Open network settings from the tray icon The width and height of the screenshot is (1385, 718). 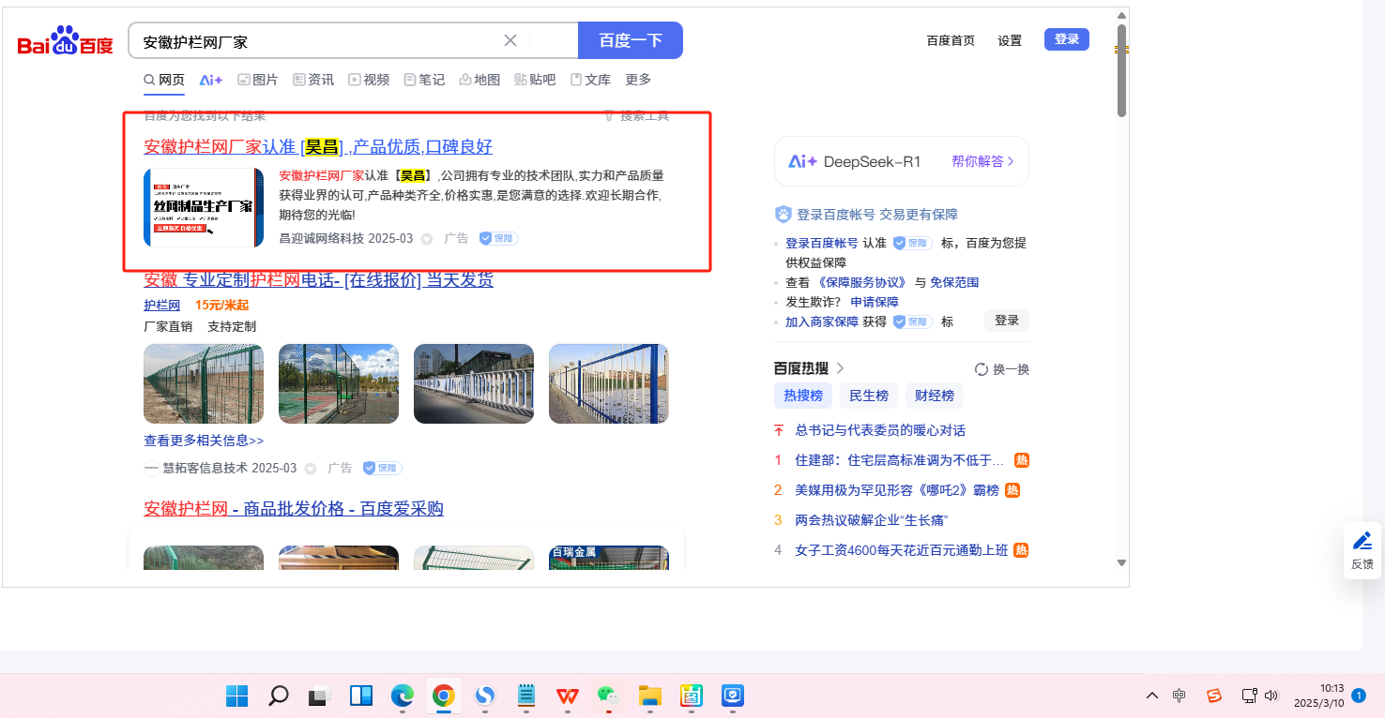click(1249, 696)
